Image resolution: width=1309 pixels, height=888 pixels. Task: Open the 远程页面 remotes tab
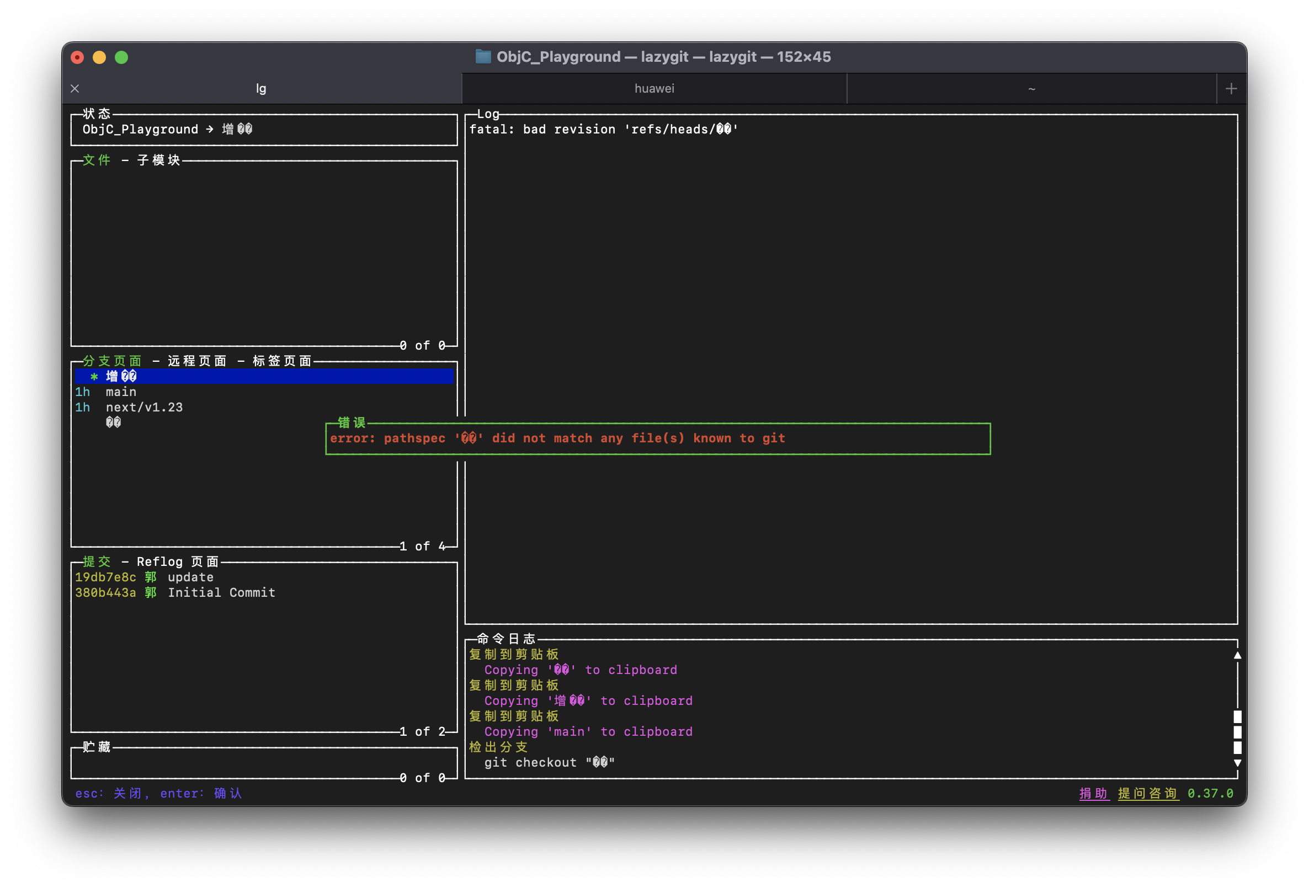[197, 361]
